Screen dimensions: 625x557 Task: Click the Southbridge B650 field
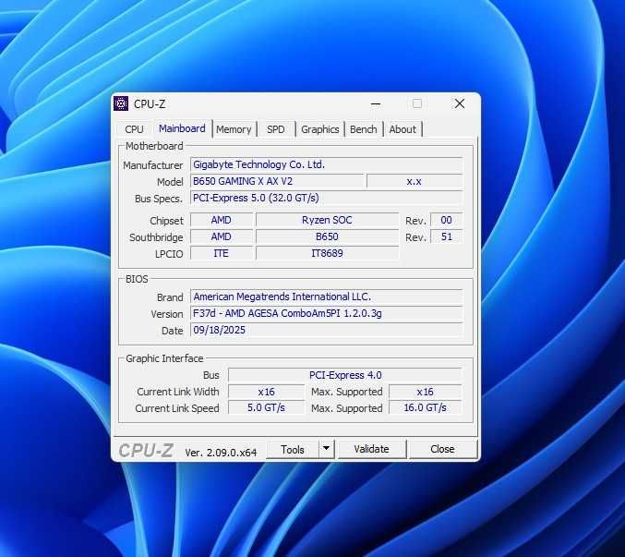327,236
